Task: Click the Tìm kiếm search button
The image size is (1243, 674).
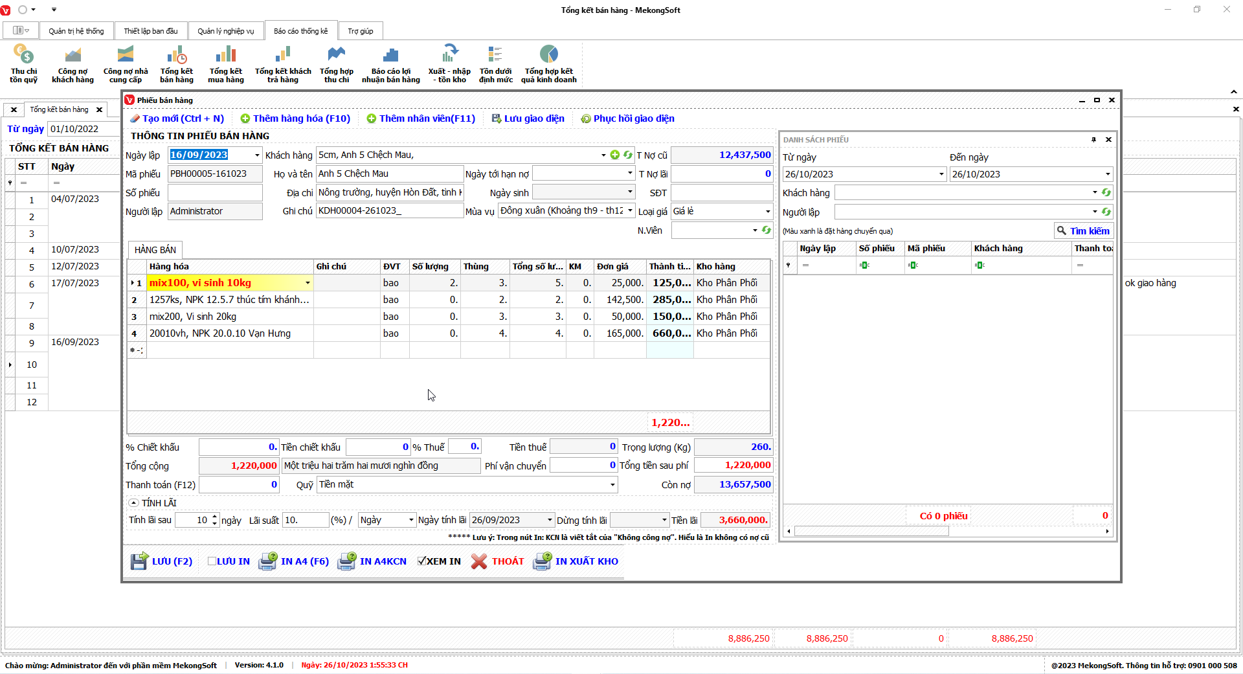Action: coord(1083,231)
